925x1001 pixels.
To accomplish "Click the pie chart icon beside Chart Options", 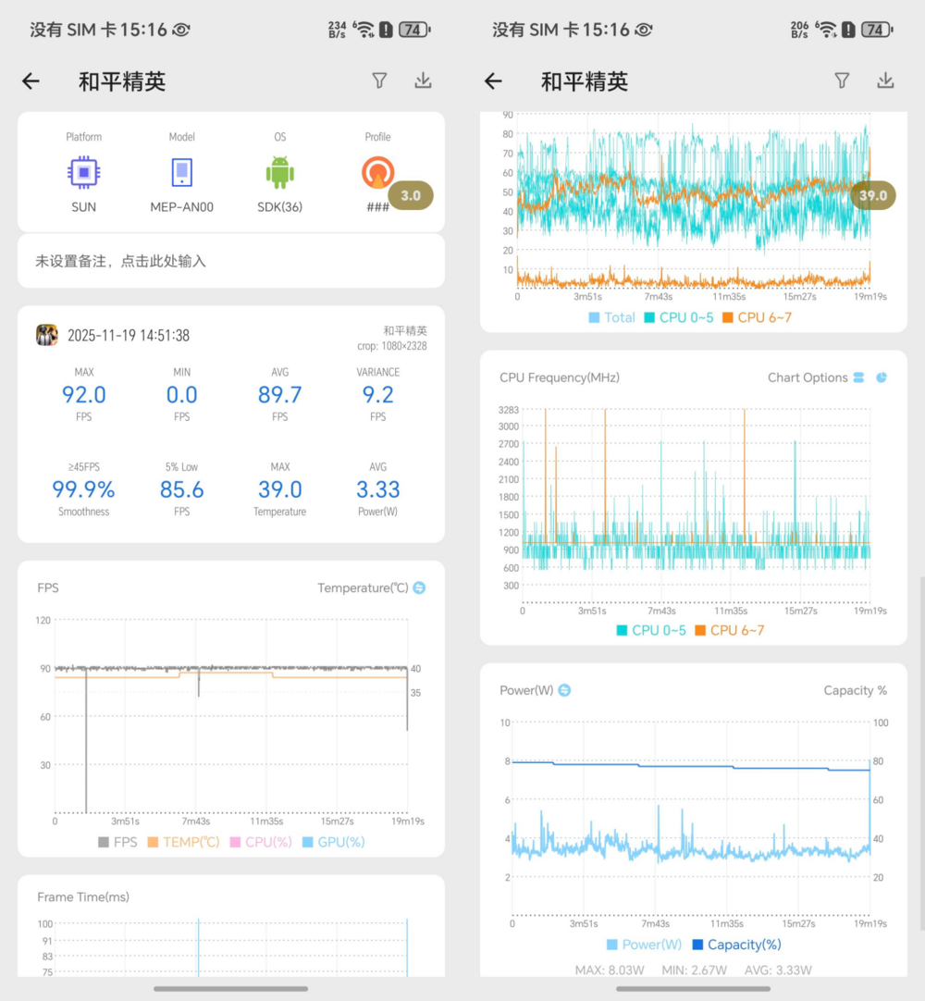I will pyautogui.click(x=882, y=377).
